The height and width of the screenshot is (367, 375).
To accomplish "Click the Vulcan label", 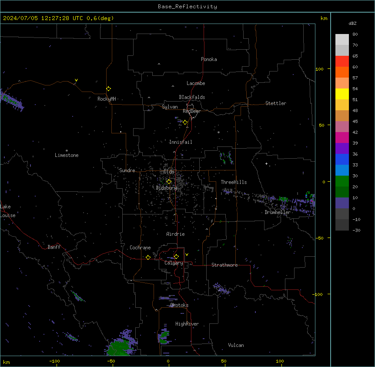I will point(236,345).
